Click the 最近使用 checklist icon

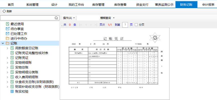pyautogui.click(x=7, y=24)
